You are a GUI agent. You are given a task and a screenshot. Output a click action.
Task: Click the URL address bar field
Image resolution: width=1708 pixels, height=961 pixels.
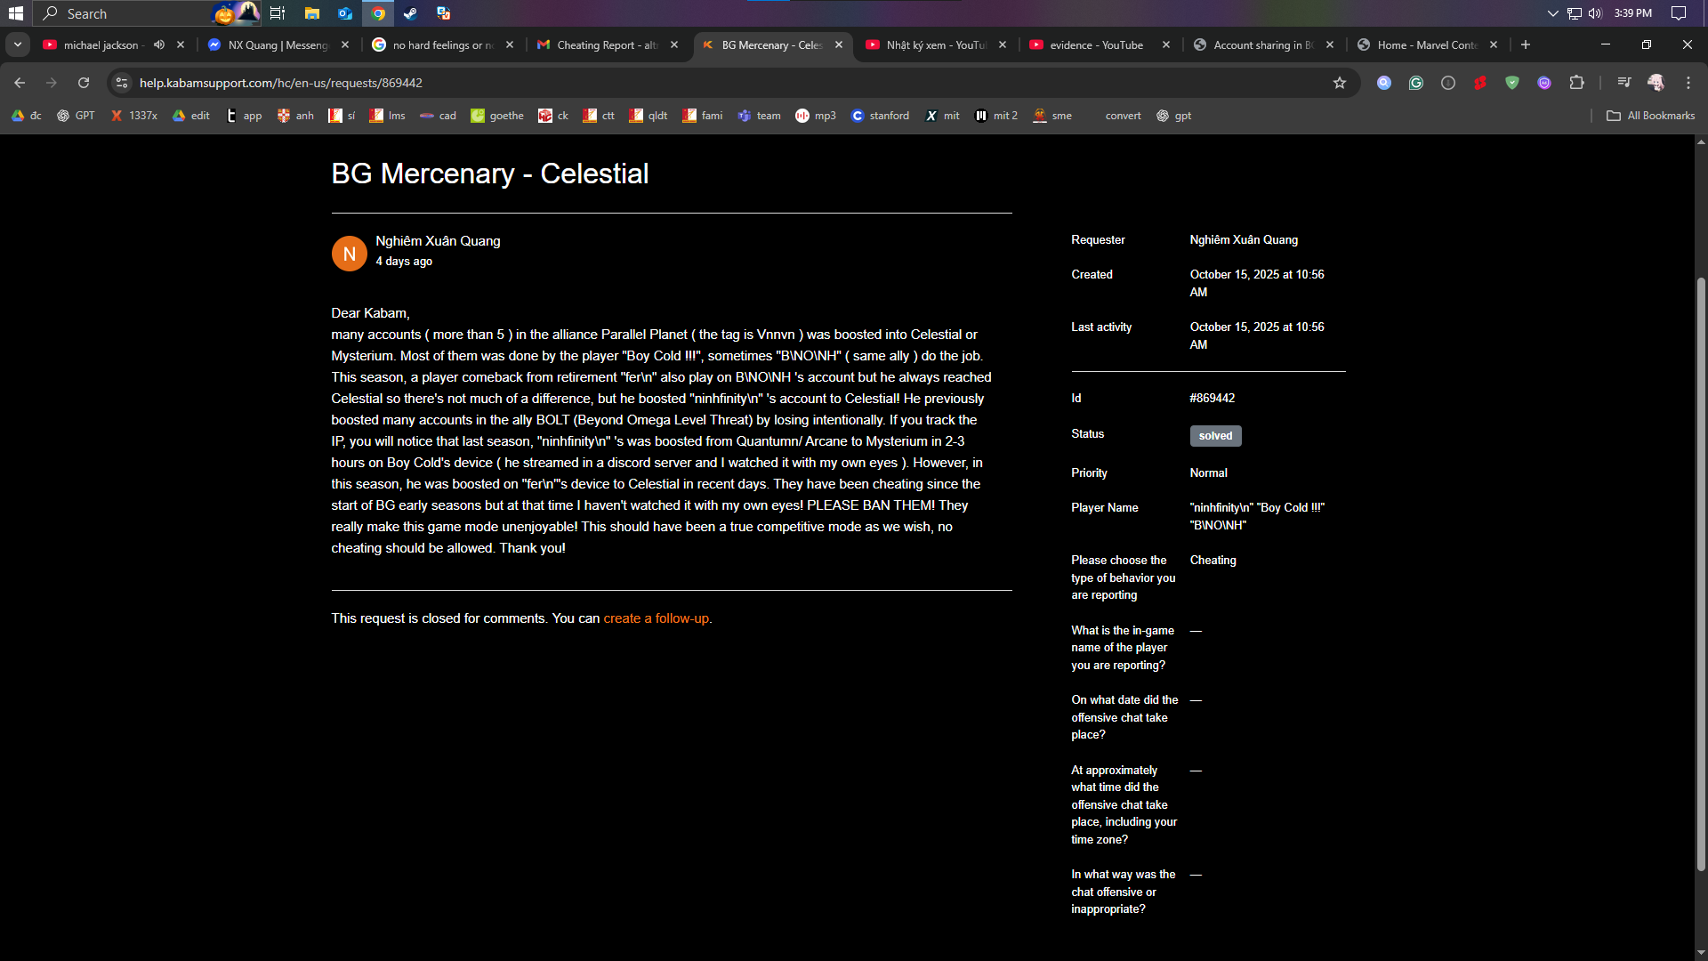[x=712, y=83]
